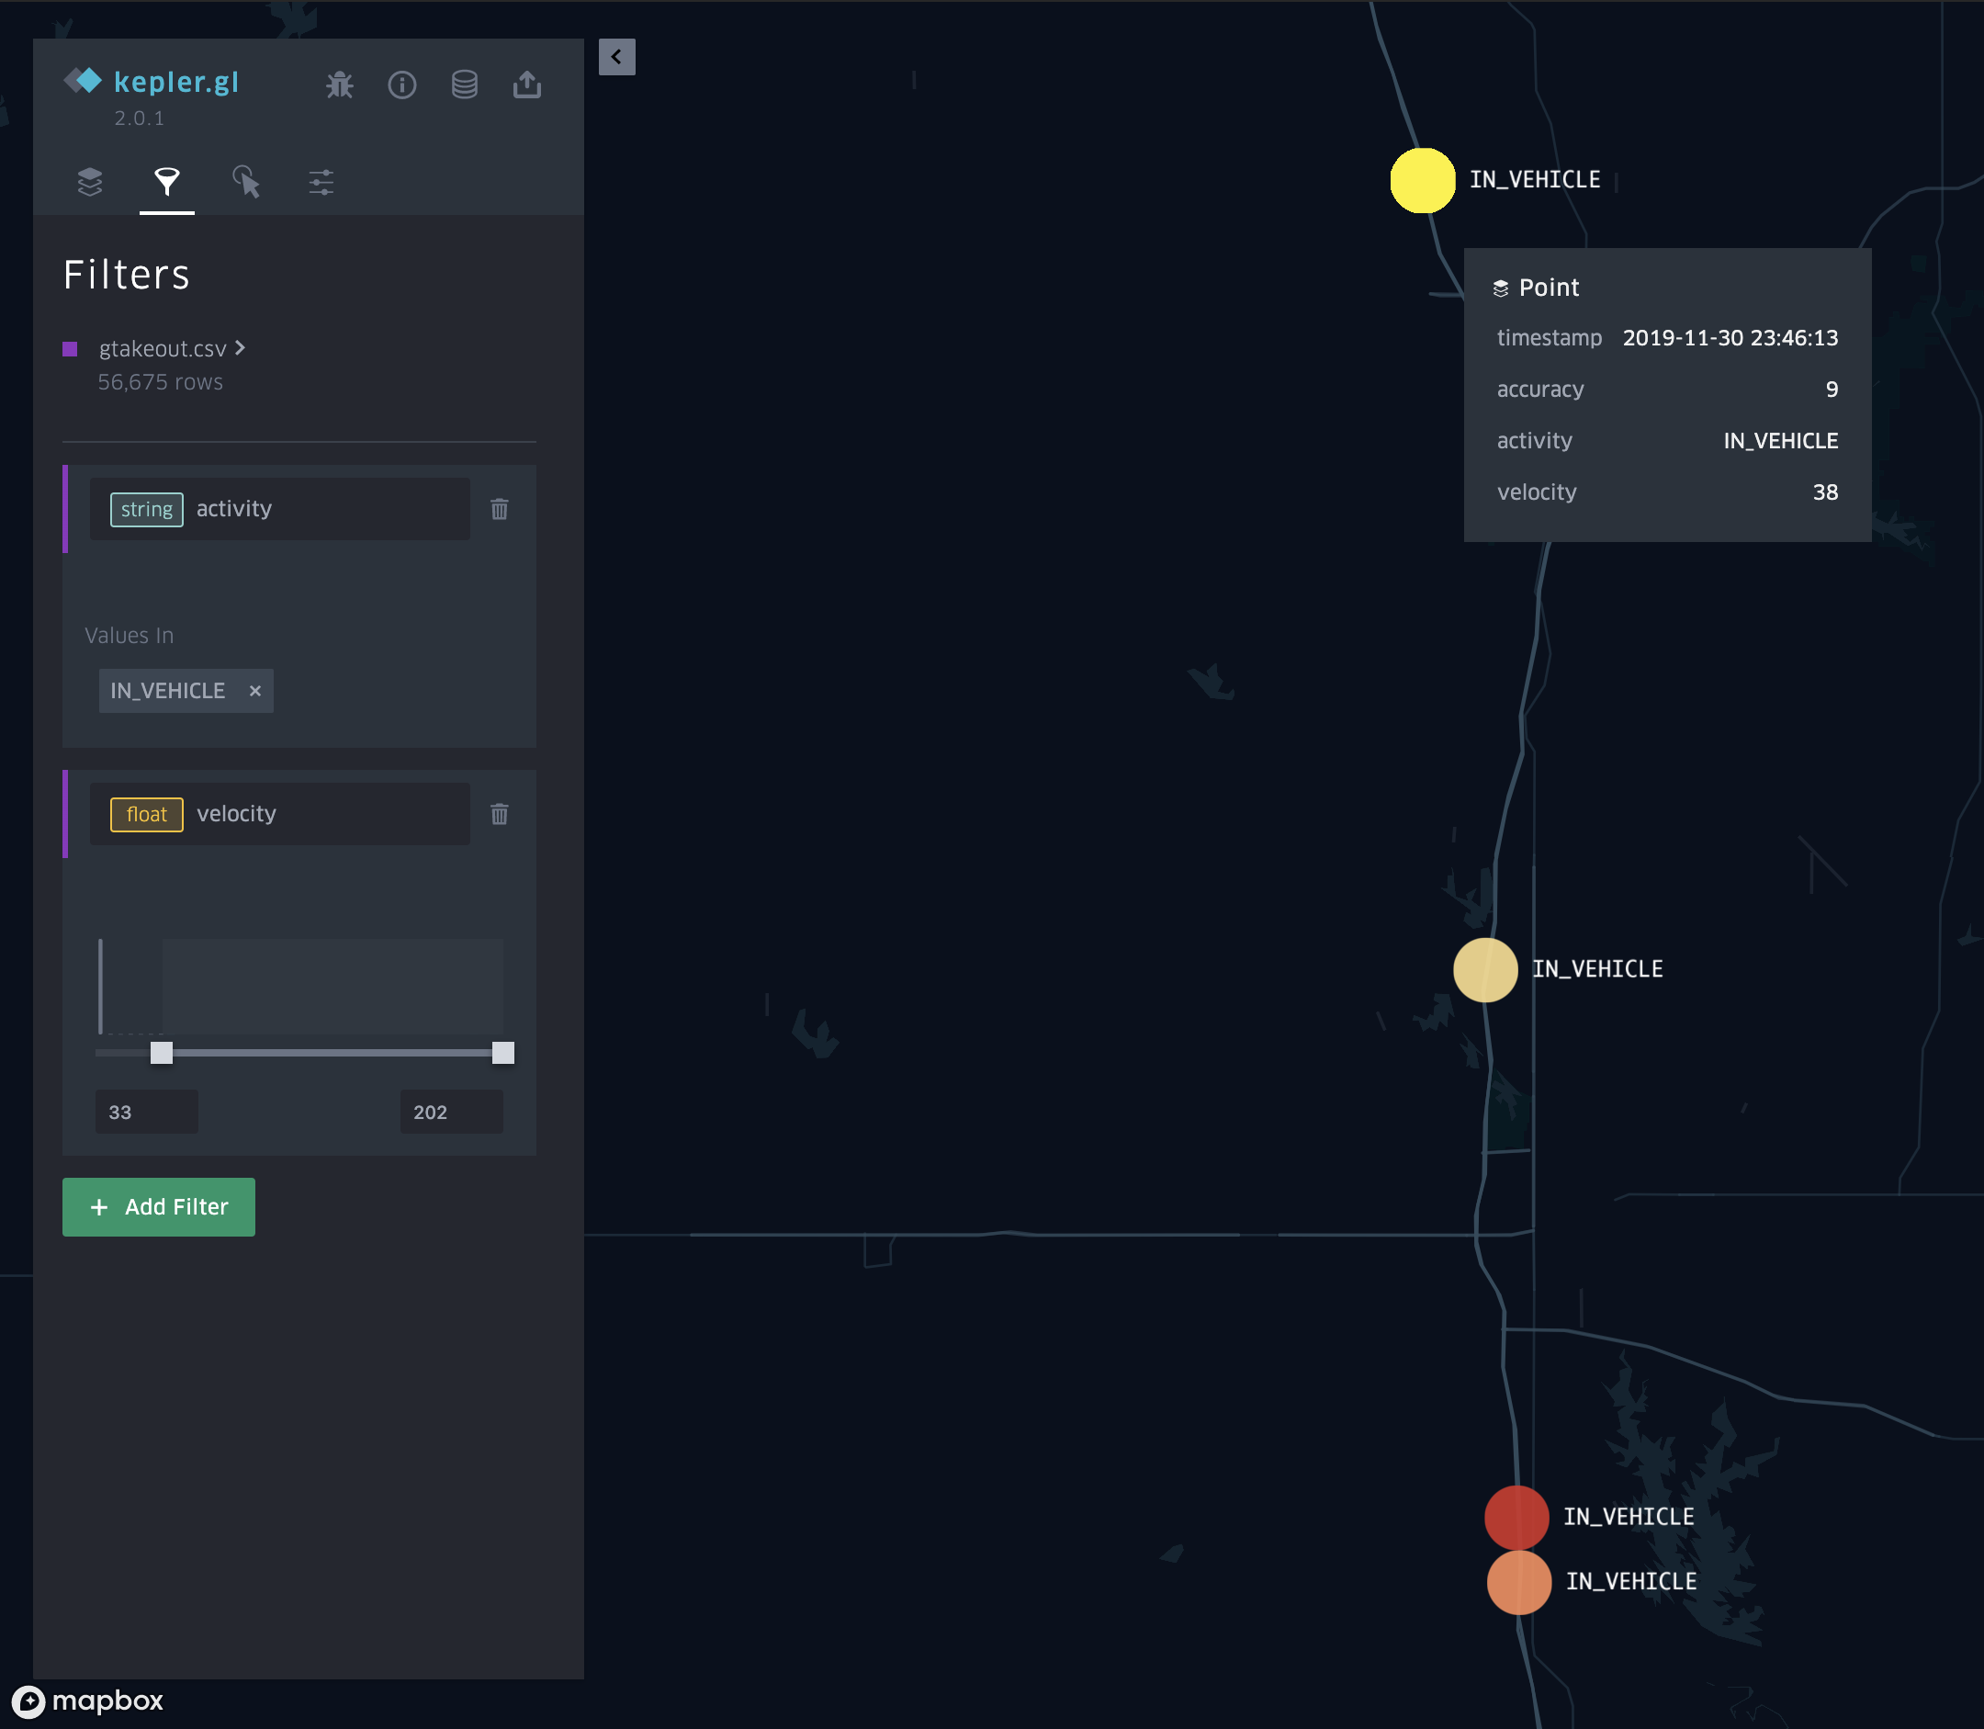This screenshot has height=1729, width=1984.
Task: Click the accuracy value 9 in tooltip
Action: click(1832, 389)
